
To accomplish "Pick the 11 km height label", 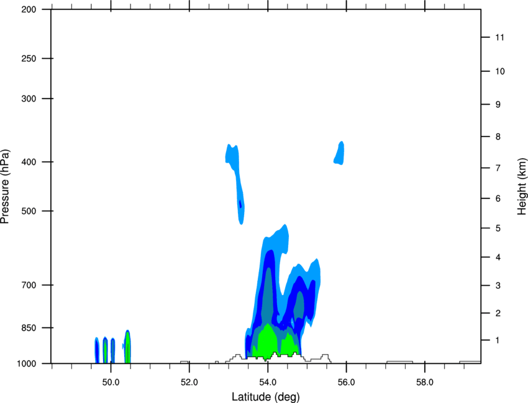I will (x=499, y=37).
